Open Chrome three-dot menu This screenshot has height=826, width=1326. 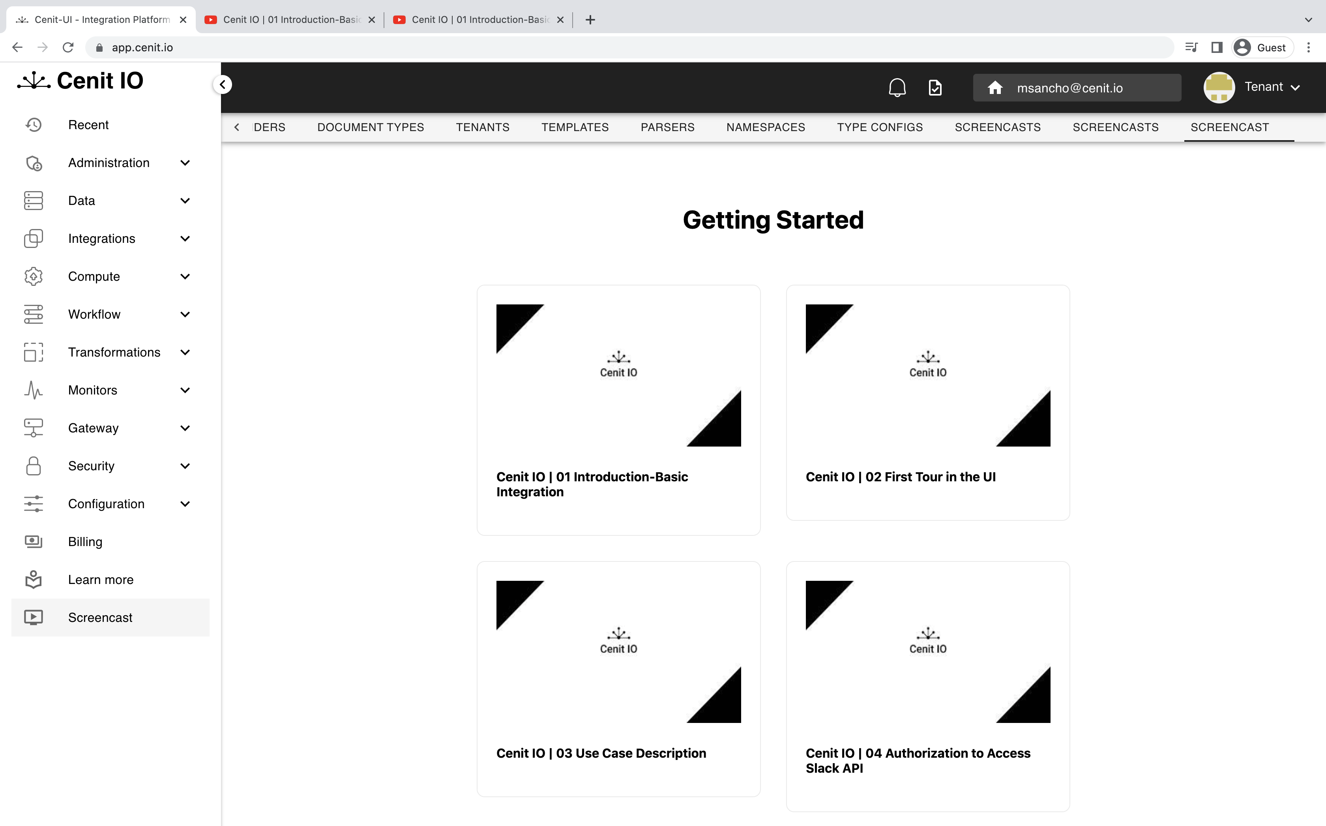tap(1309, 47)
